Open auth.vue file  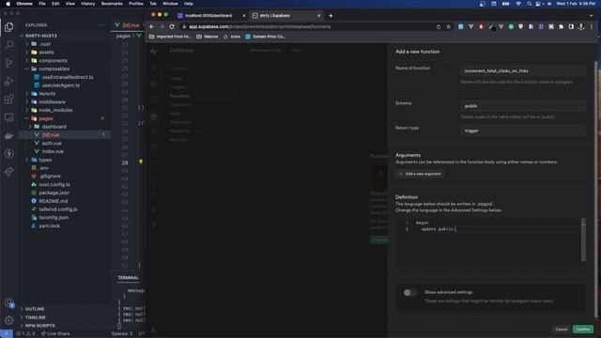52,144
